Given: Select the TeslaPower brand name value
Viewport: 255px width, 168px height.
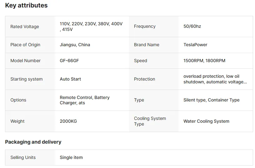Looking at the screenshot, I should pyautogui.click(x=195, y=45).
